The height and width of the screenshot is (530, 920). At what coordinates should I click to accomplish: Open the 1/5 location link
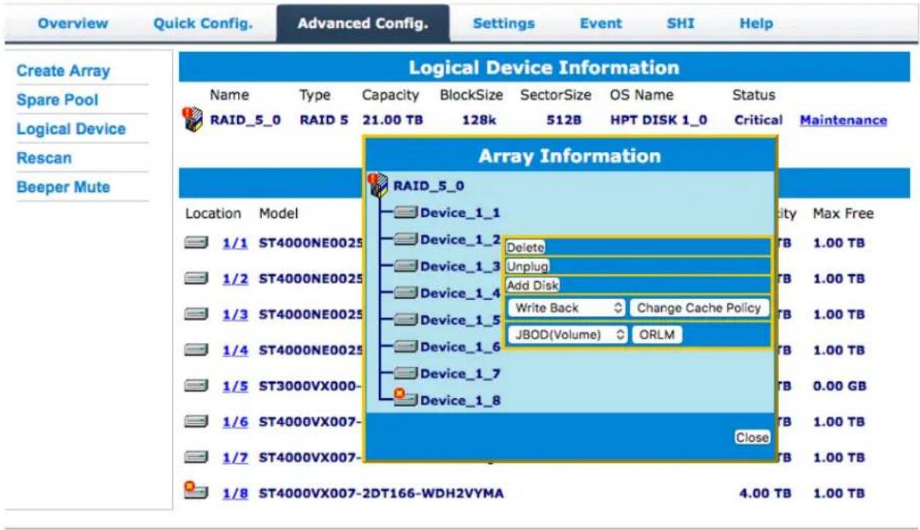(x=235, y=386)
